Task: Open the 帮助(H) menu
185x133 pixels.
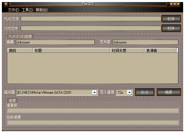Action: coord(42,10)
